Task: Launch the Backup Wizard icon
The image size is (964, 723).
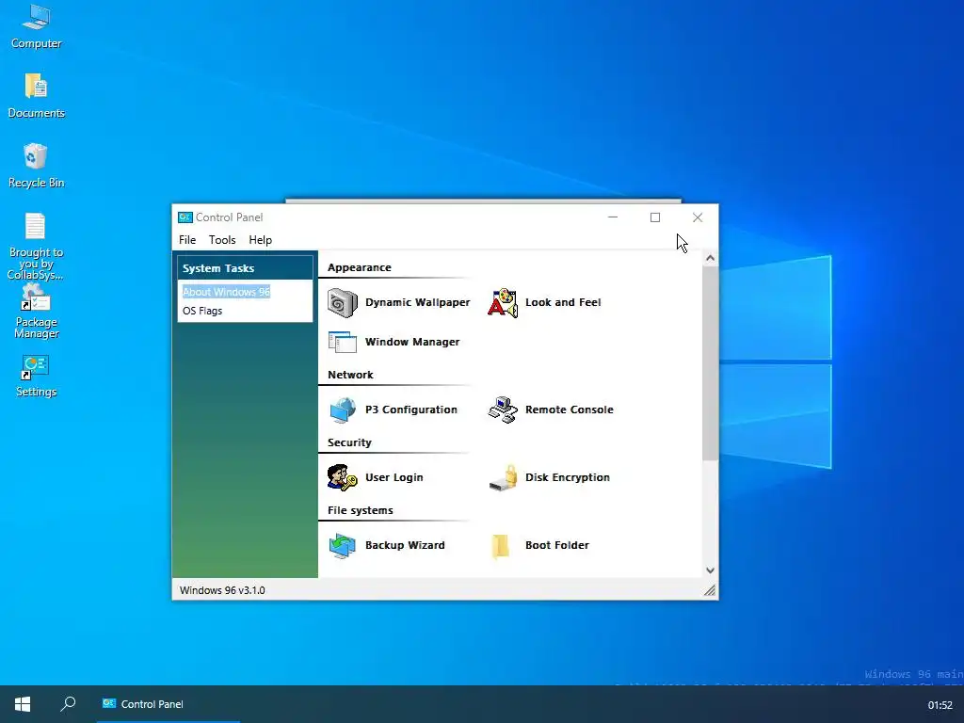Action: (x=343, y=545)
